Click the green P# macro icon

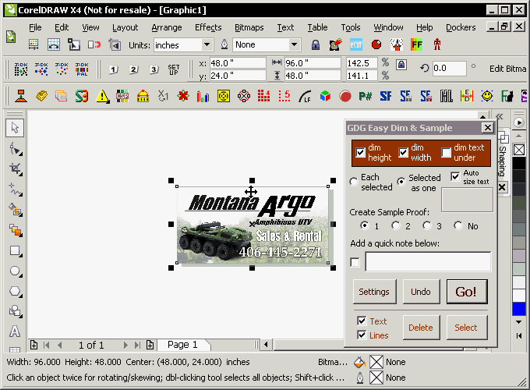[x=366, y=97]
